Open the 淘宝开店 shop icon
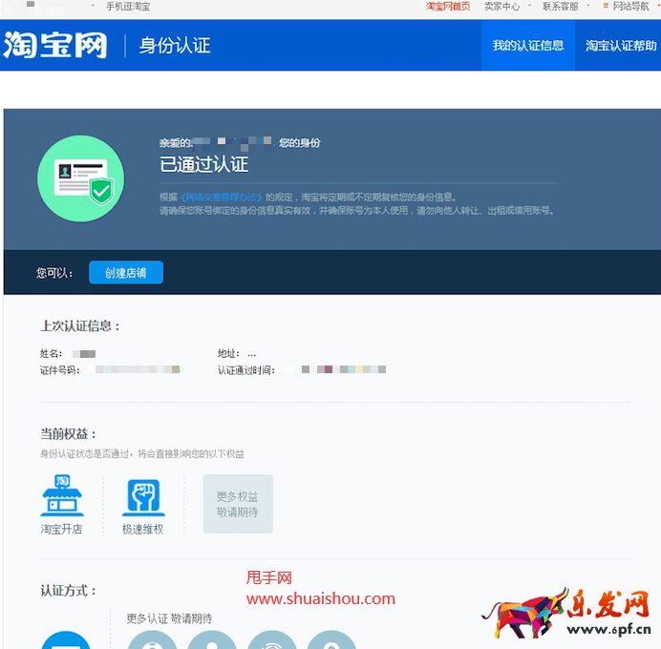661x649 pixels. [61, 497]
